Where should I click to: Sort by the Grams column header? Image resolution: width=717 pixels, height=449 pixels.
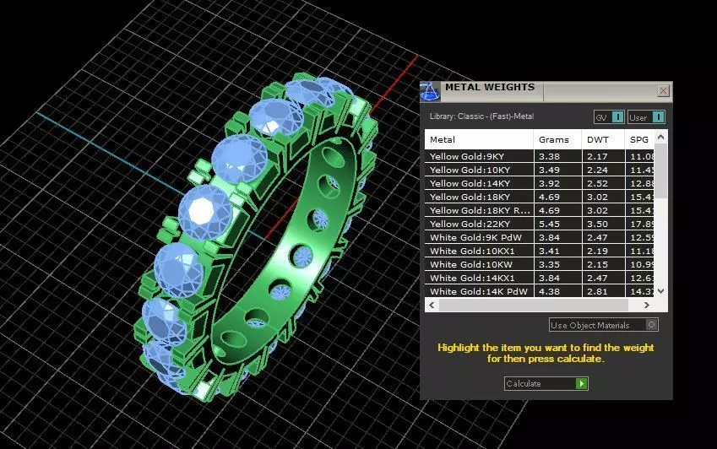557,139
